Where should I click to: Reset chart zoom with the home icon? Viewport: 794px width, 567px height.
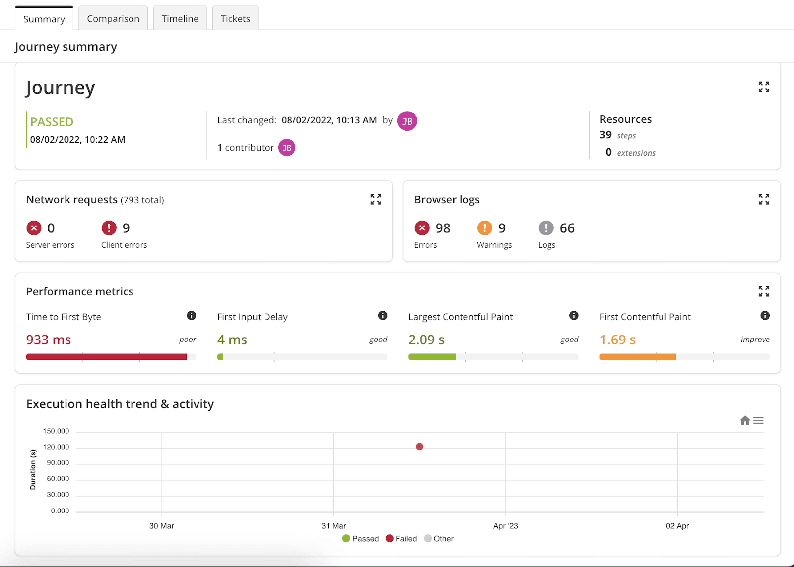[745, 420]
